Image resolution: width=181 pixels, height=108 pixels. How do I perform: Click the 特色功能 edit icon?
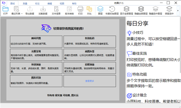click(x=129, y=75)
